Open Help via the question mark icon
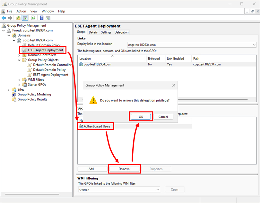The width and height of the screenshot is (260, 203). coord(42,18)
